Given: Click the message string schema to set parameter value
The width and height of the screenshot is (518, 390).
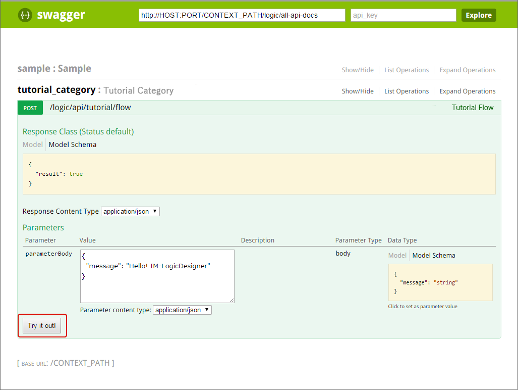Looking at the screenshot, I should click(x=440, y=282).
